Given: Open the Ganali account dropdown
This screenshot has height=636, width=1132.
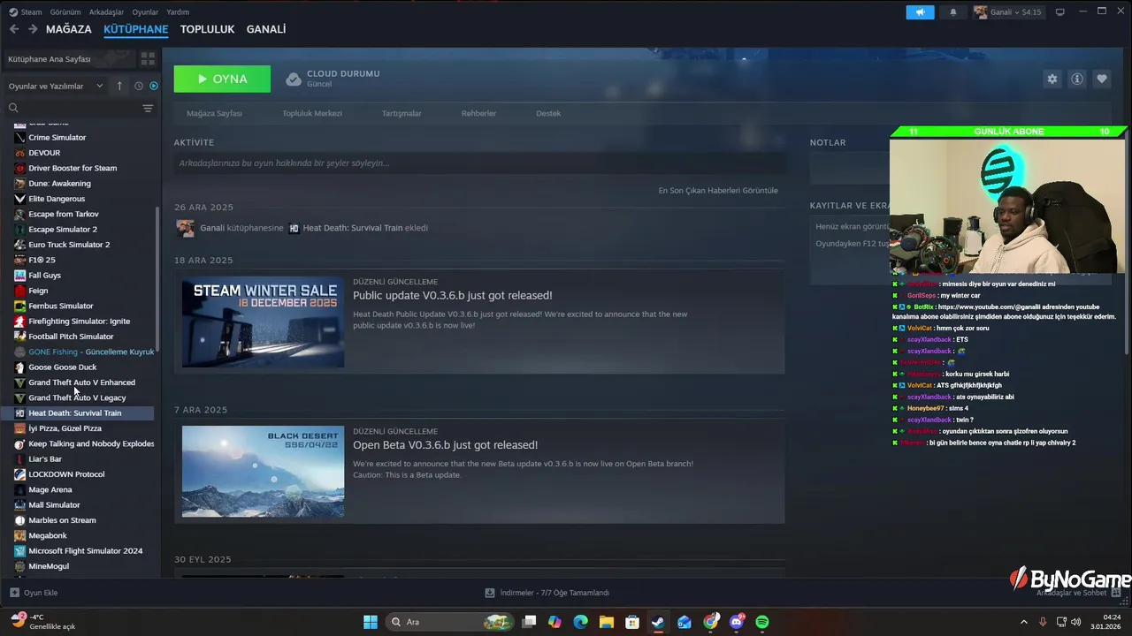Looking at the screenshot, I should pos(1008,12).
